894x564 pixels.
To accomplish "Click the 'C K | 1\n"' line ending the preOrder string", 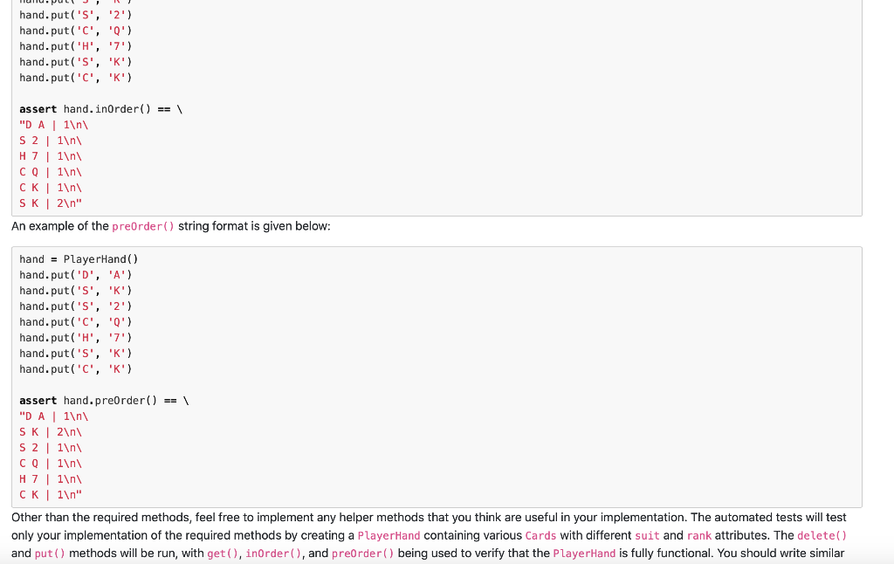I will (x=51, y=494).
